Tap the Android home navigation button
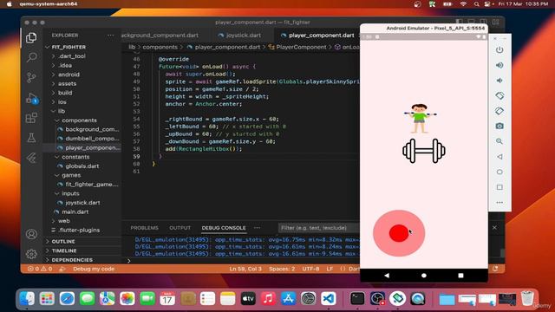This screenshot has height=312, width=555. pyautogui.click(x=424, y=276)
